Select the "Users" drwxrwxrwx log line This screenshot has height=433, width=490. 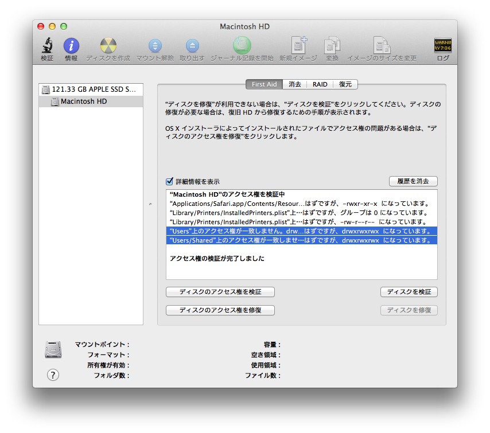302,231
